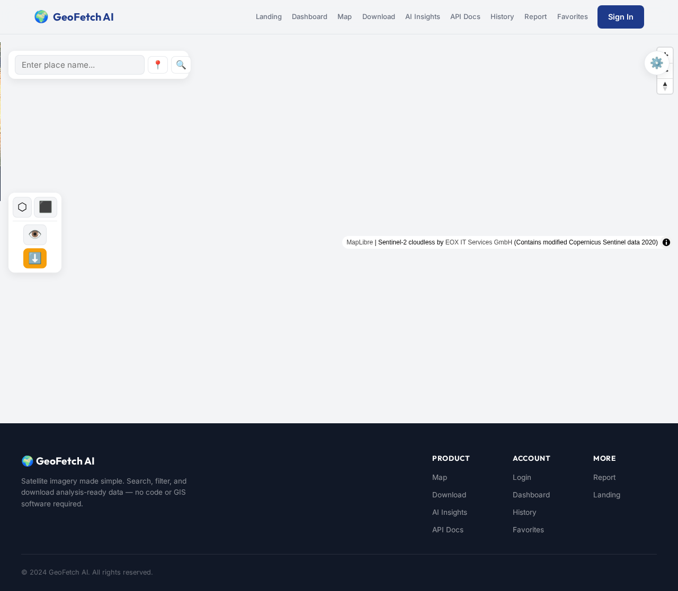Select the rectangle draw tool
This screenshot has height=591, width=678.
pyautogui.click(x=46, y=207)
